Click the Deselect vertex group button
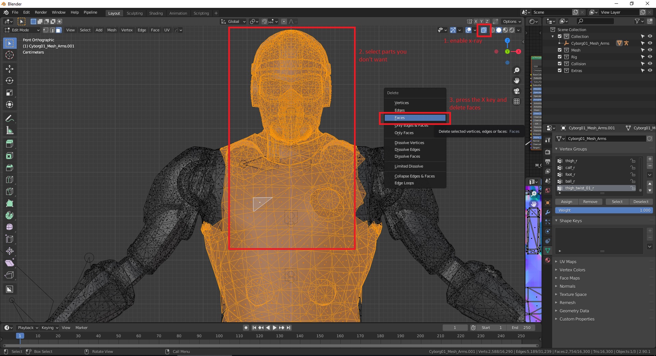 point(641,202)
